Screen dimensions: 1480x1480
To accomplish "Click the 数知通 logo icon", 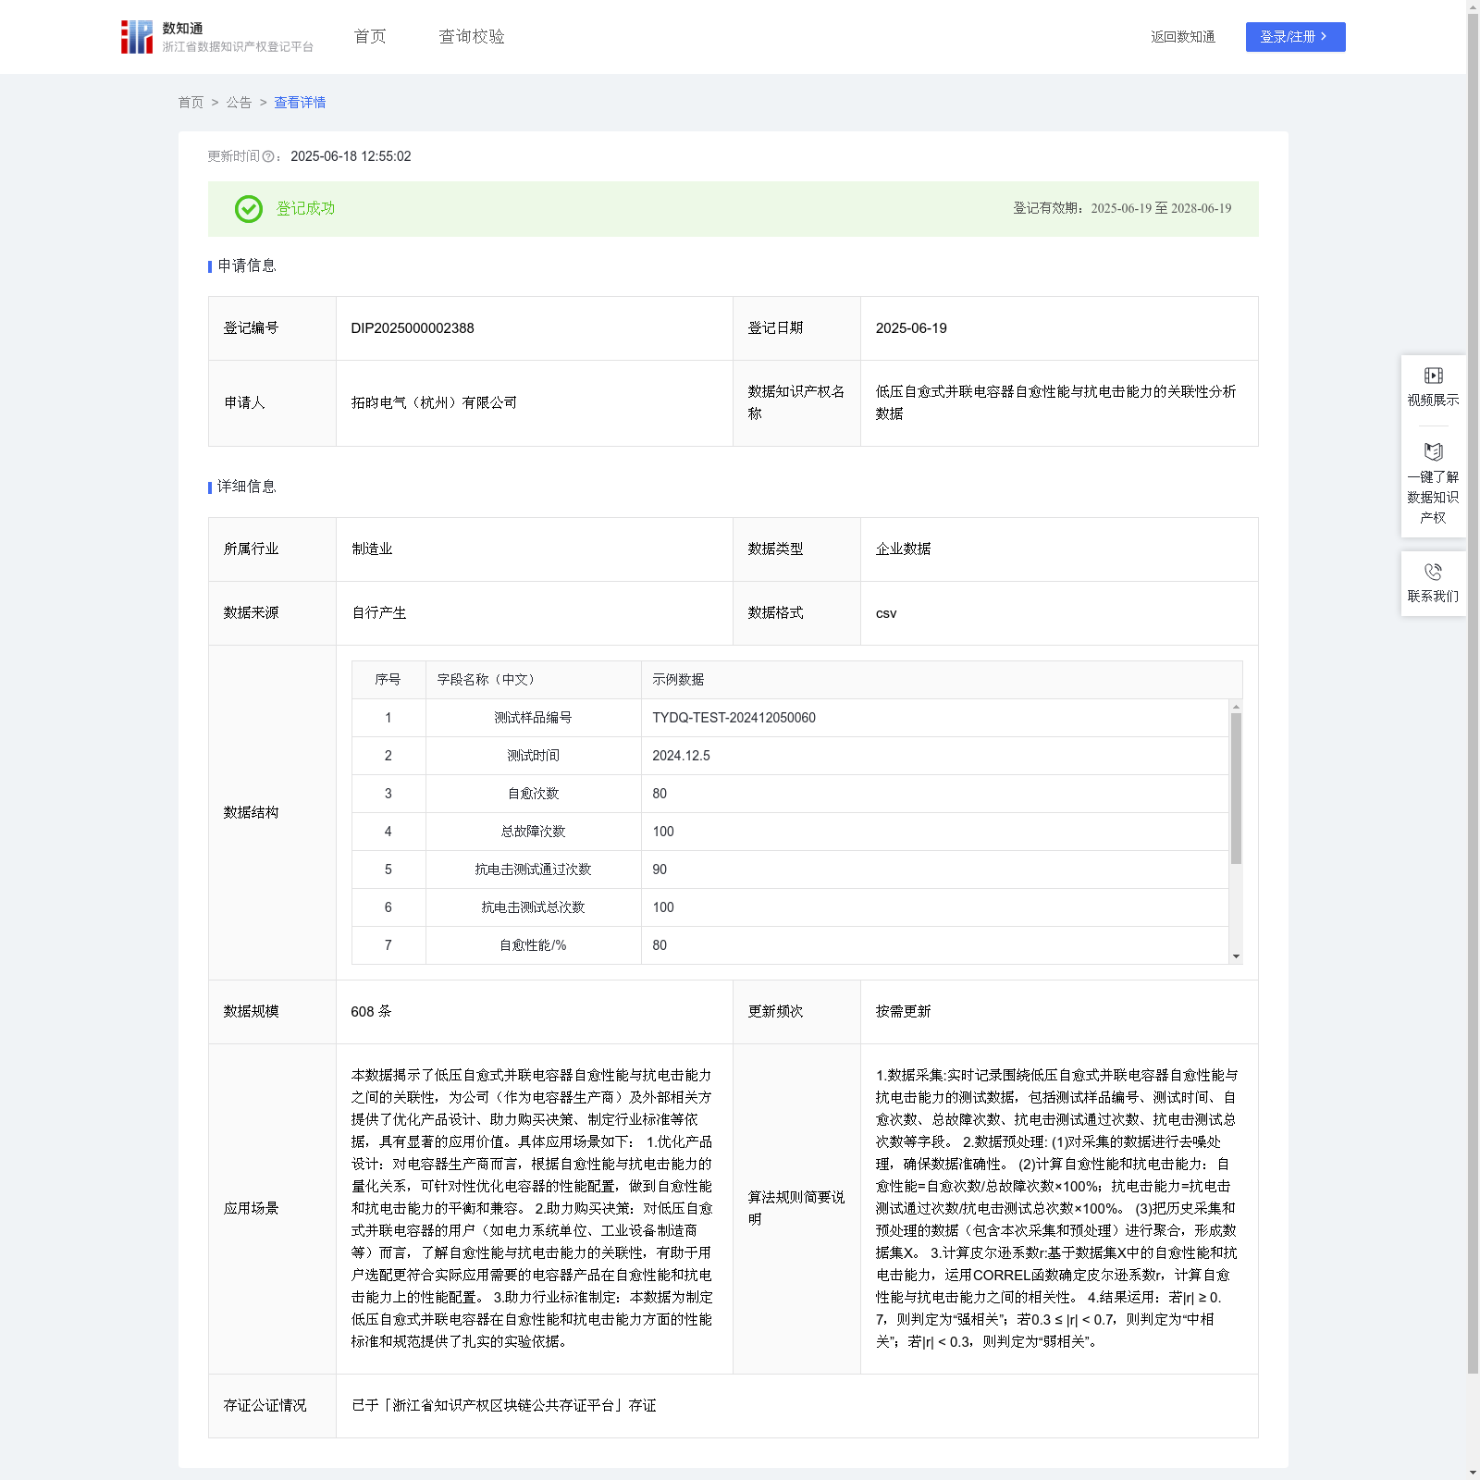I will coord(137,37).
